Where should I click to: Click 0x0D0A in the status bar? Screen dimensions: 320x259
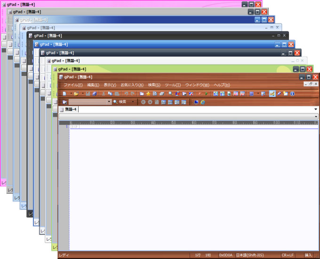pos(226,255)
